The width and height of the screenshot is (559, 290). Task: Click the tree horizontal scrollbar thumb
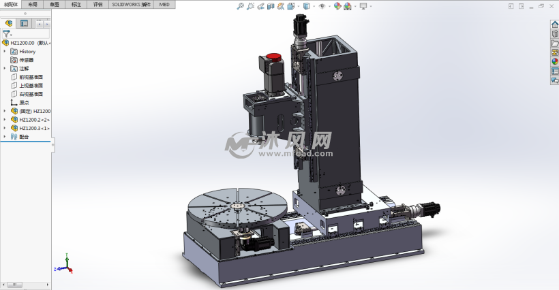[x=14, y=285]
